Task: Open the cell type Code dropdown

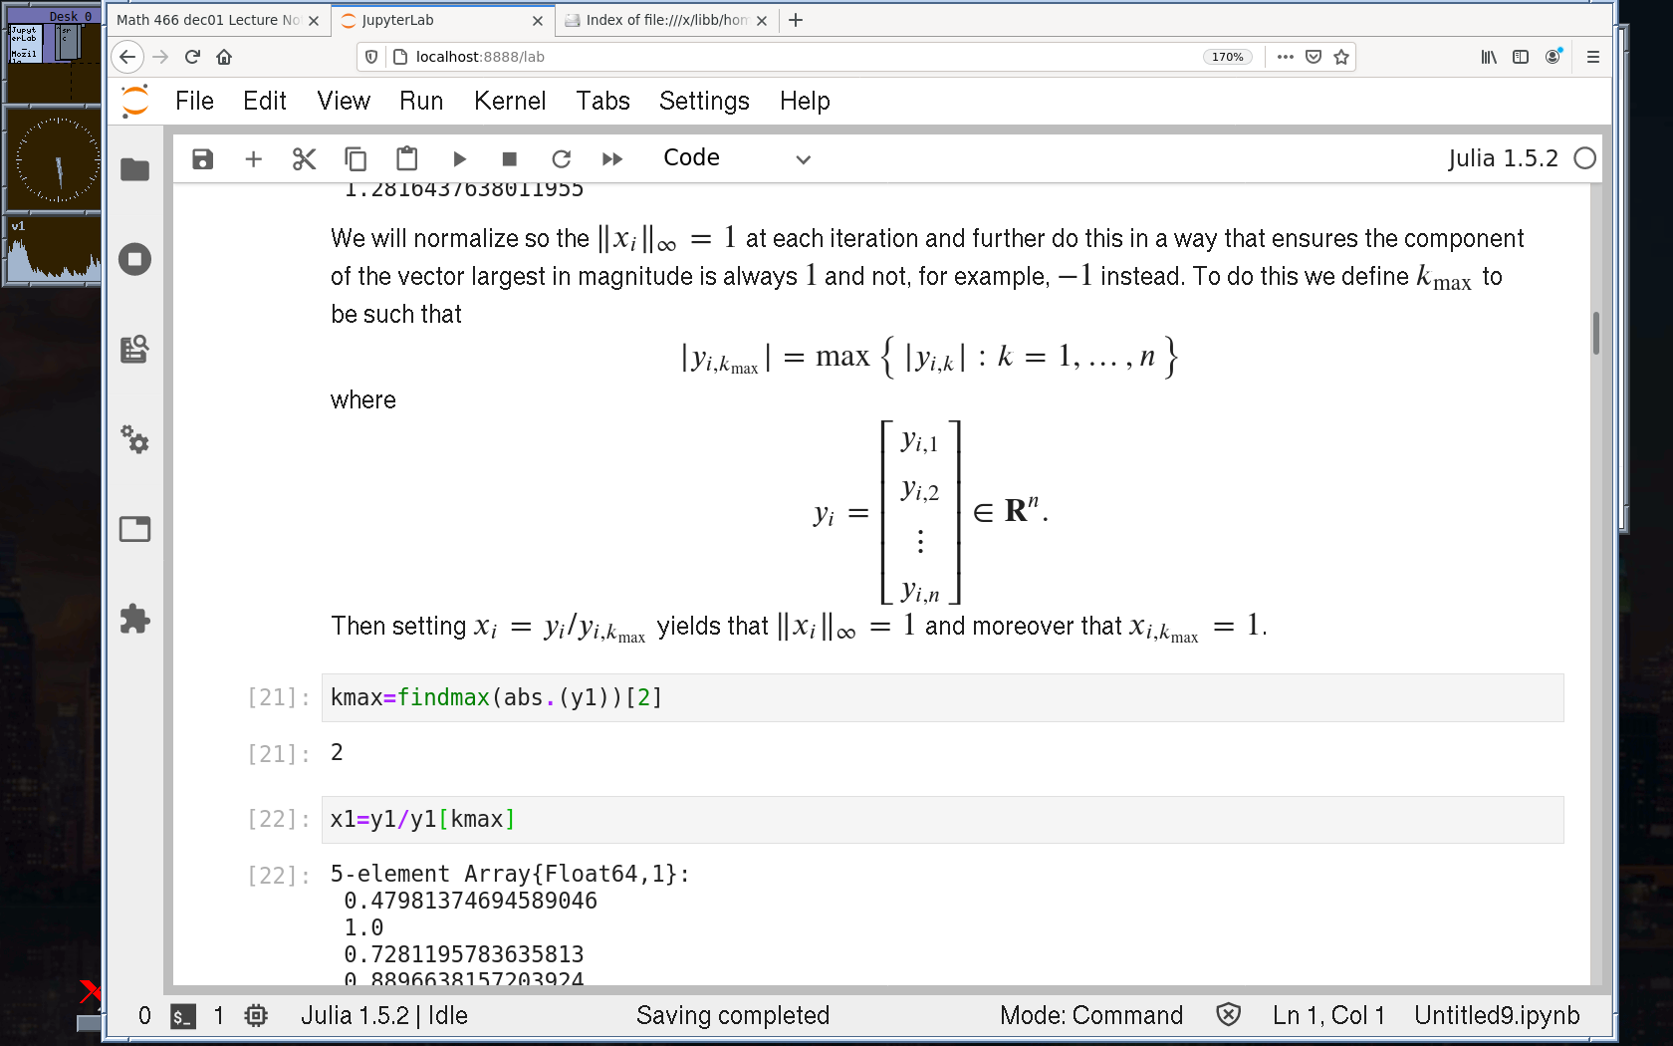Action: click(736, 158)
